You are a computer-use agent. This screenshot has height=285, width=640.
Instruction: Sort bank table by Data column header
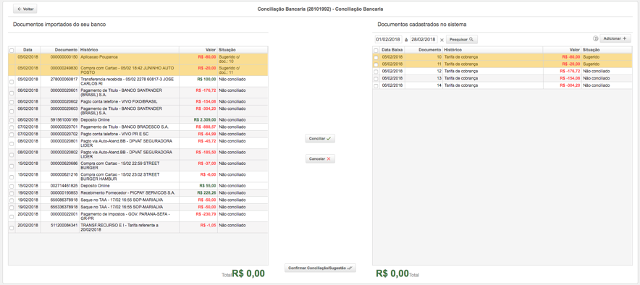[x=28, y=50]
